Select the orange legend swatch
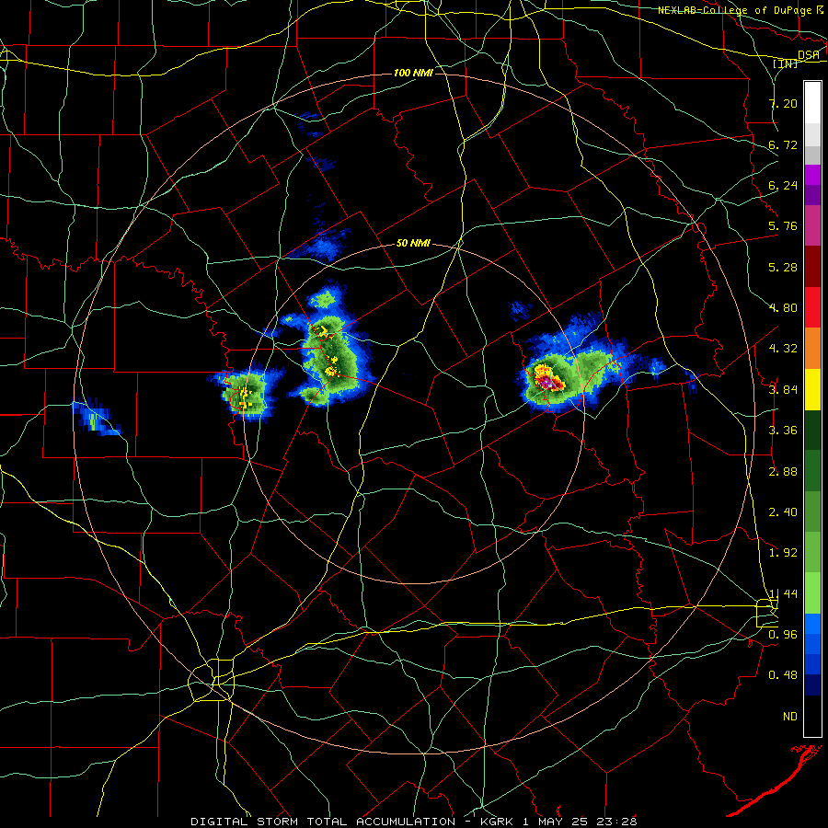828x828 pixels. [812, 349]
